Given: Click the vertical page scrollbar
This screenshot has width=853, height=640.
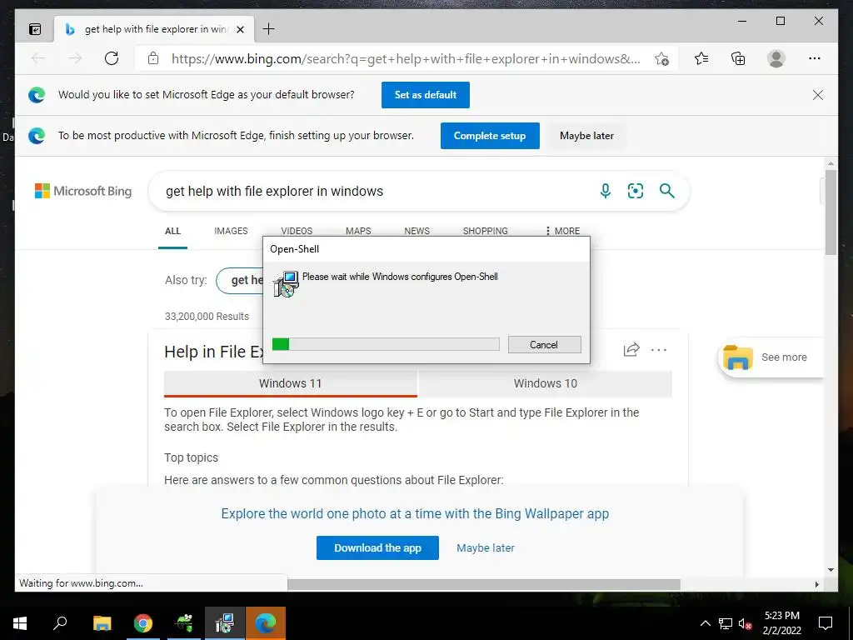Looking at the screenshot, I should click(x=831, y=212).
